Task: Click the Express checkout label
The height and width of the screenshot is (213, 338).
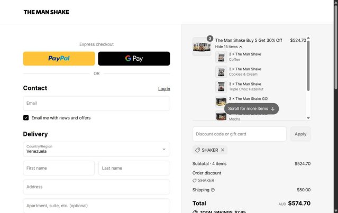Action: pyautogui.click(x=96, y=44)
